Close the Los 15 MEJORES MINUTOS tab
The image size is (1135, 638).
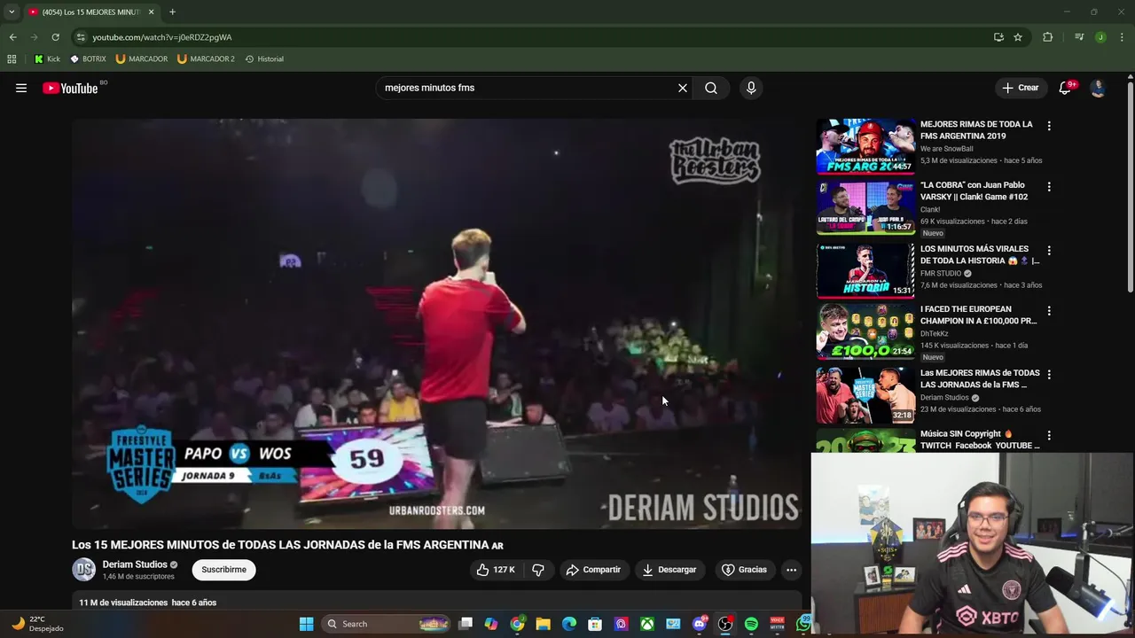[151, 12]
